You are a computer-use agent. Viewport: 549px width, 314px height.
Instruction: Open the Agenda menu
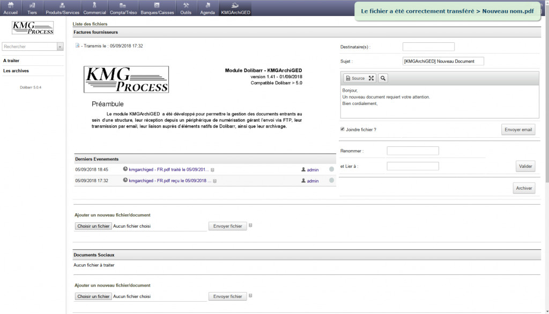207,8
